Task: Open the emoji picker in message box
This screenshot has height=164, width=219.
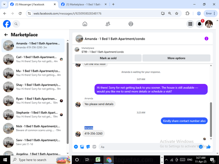Action: point(201,147)
